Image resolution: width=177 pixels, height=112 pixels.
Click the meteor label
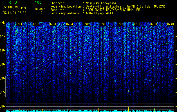[x=40, y=9]
